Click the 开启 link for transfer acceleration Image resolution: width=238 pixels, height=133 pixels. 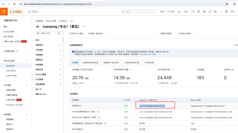coord(192,123)
